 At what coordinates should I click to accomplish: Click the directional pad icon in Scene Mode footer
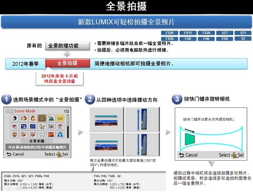tap(59, 155)
